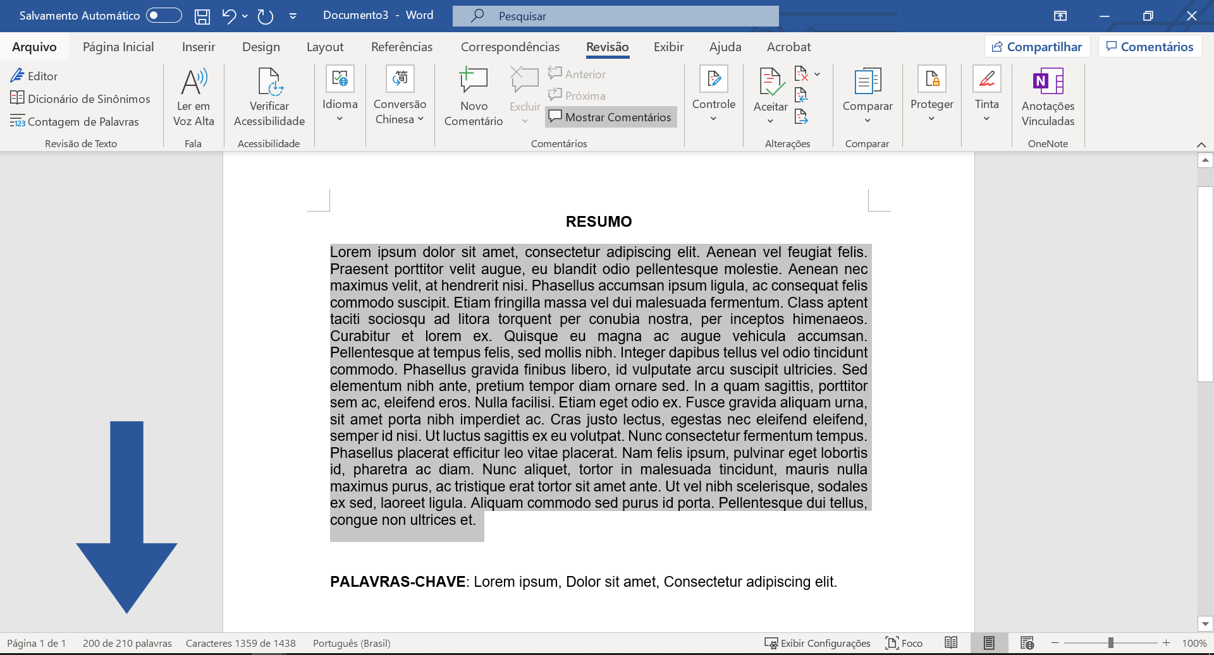
Task: Open the Arquivo menu
Action: [34, 47]
